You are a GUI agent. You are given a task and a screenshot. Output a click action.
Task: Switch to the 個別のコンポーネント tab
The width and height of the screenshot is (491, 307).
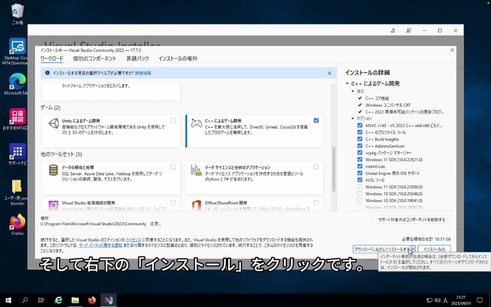[x=94, y=59]
